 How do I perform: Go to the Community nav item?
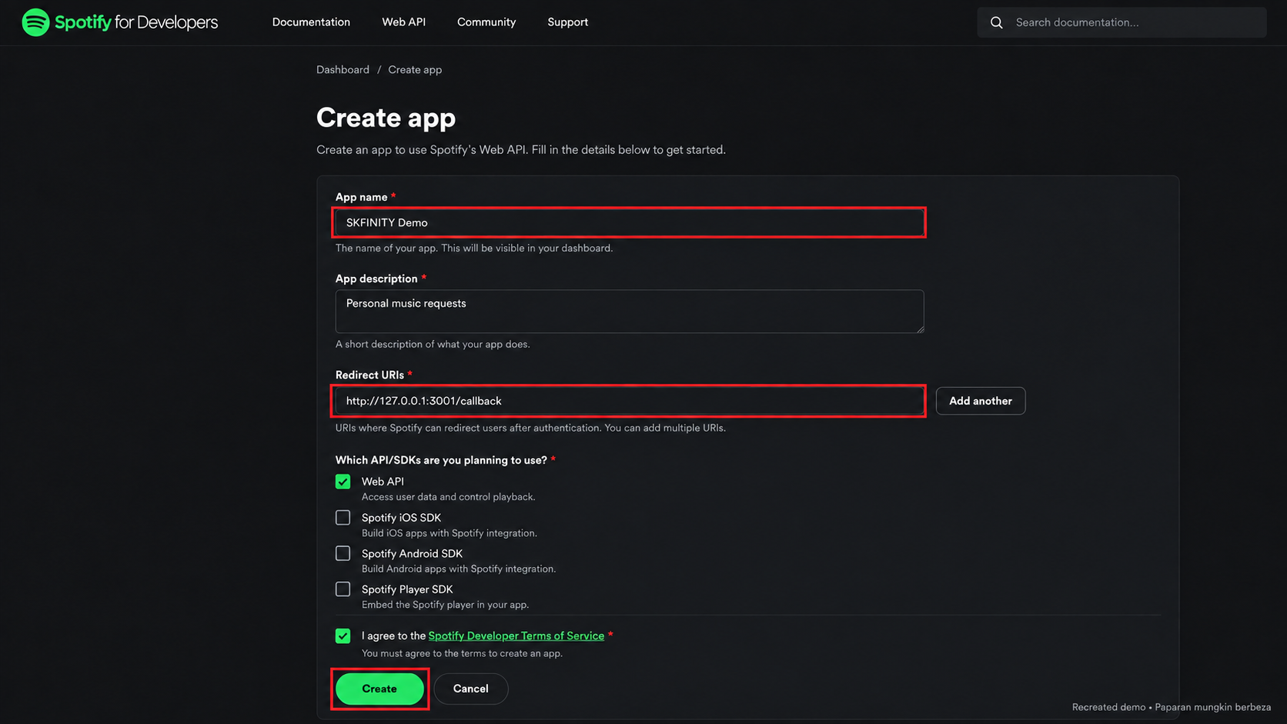point(486,22)
